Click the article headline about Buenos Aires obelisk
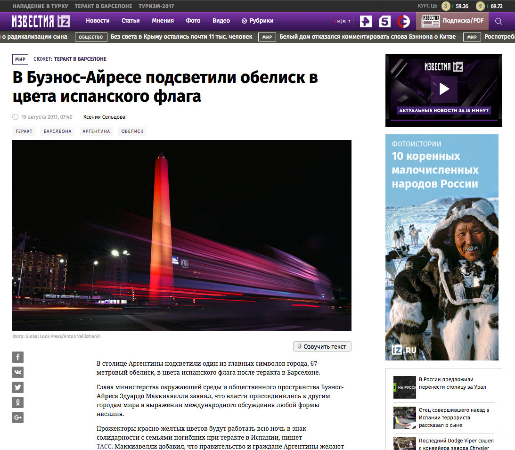515x450 pixels. coord(165,87)
